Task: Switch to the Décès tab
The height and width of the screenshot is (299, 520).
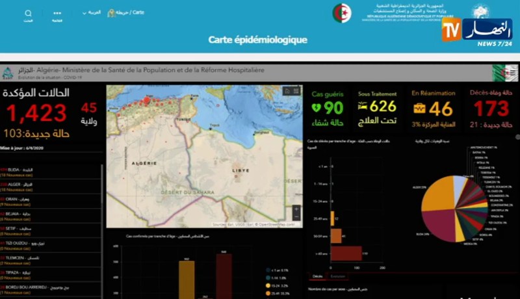Action: (x=317, y=276)
